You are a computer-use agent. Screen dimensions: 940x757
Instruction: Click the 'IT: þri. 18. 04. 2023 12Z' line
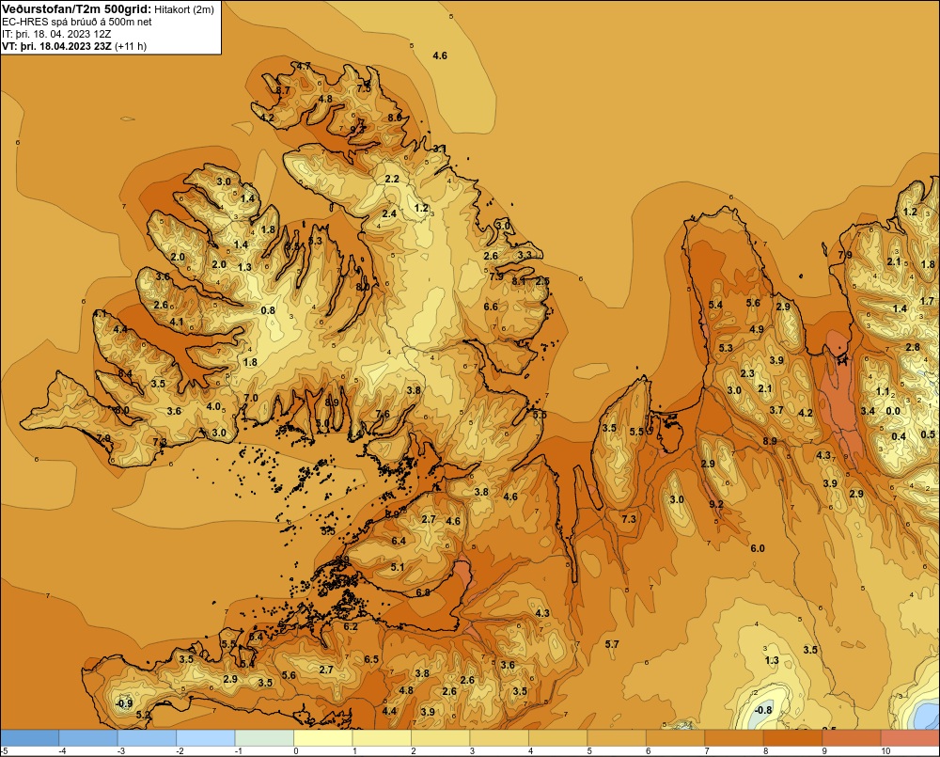pyautogui.click(x=56, y=34)
